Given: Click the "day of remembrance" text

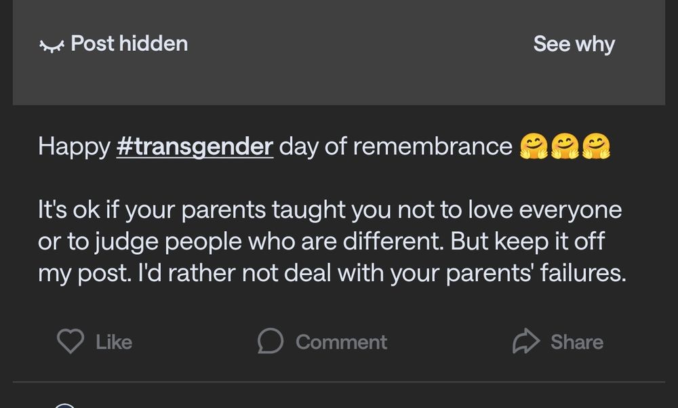Looking at the screenshot, I should tap(395, 146).
